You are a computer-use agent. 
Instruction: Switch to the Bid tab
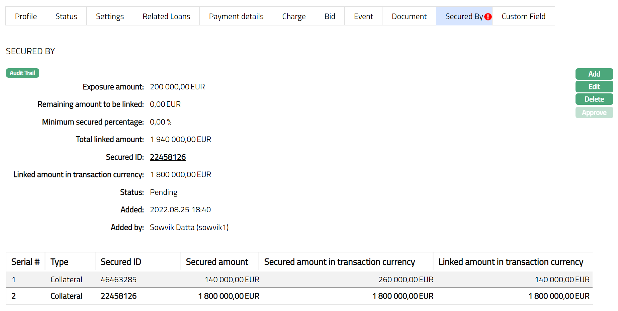point(330,16)
